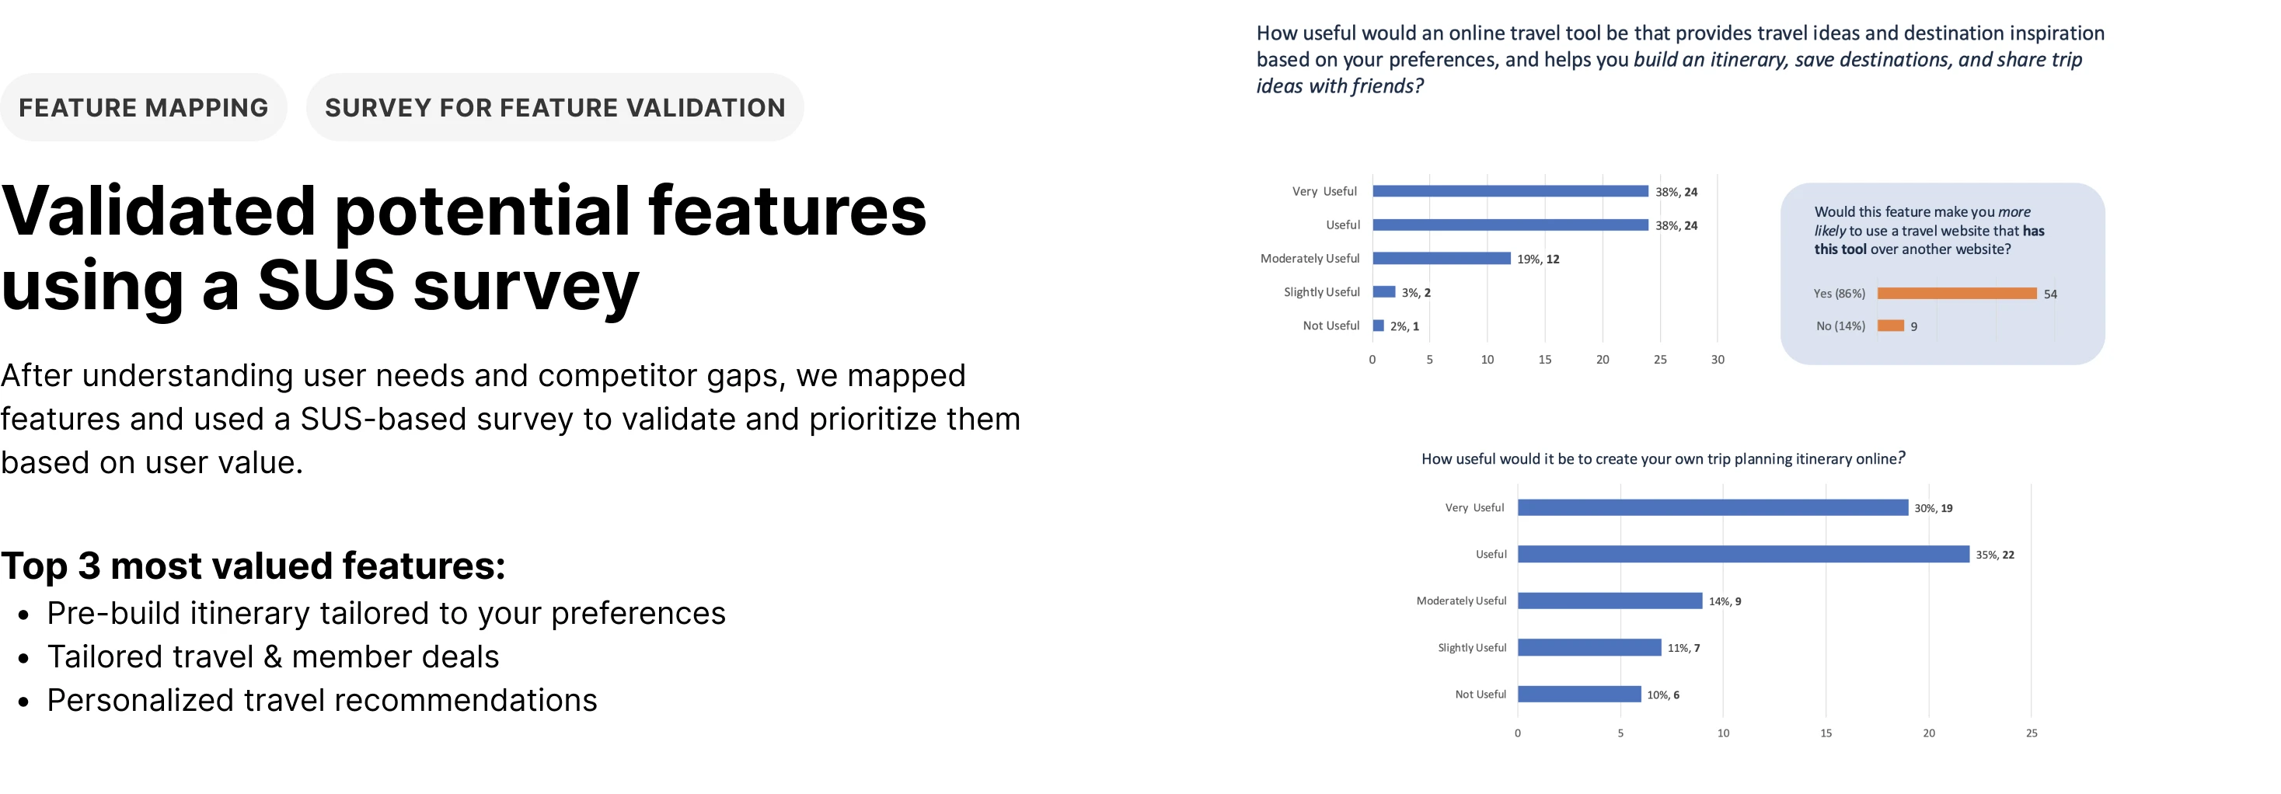Click the 'Pre-build itinerary tailored' bullet item

(x=386, y=612)
